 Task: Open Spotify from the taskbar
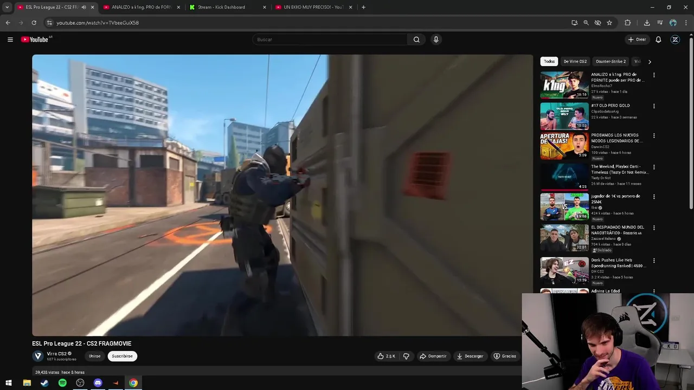62,383
